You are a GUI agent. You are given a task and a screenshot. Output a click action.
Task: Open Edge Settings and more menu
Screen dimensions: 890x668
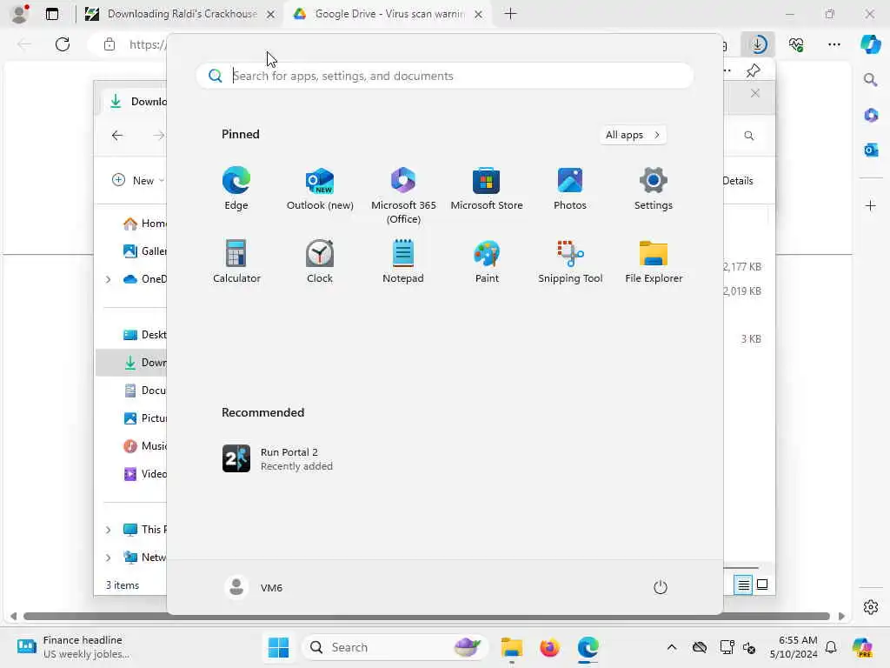[x=834, y=44]
